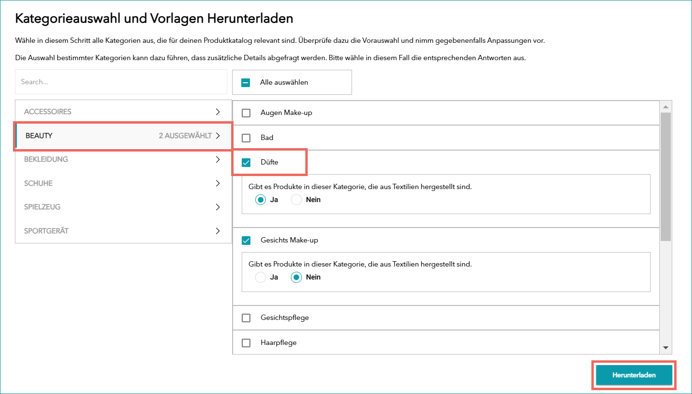Expand the SPIELZEUG chevron arrow

(218, 207)
